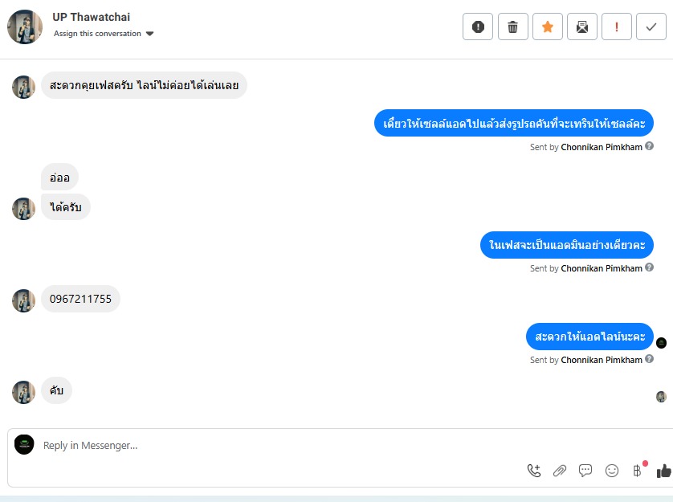Click the UP Thawatchai name in header
The height and width of the screenshot is (502, 673).
91,17
